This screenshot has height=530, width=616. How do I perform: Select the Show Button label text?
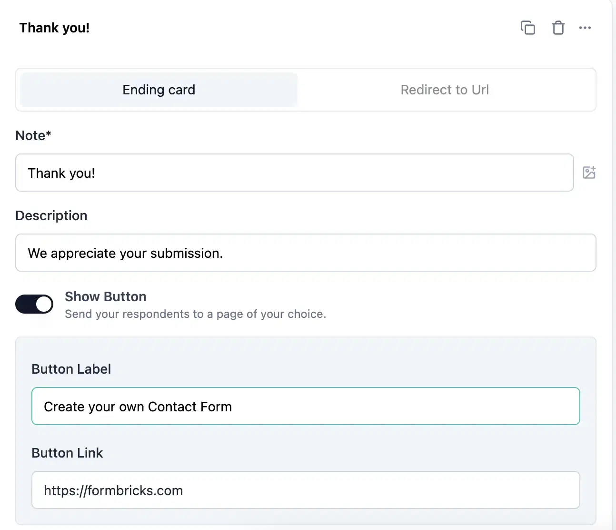106,296
